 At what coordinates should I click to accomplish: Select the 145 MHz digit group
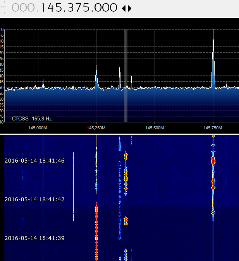(52, 8)
